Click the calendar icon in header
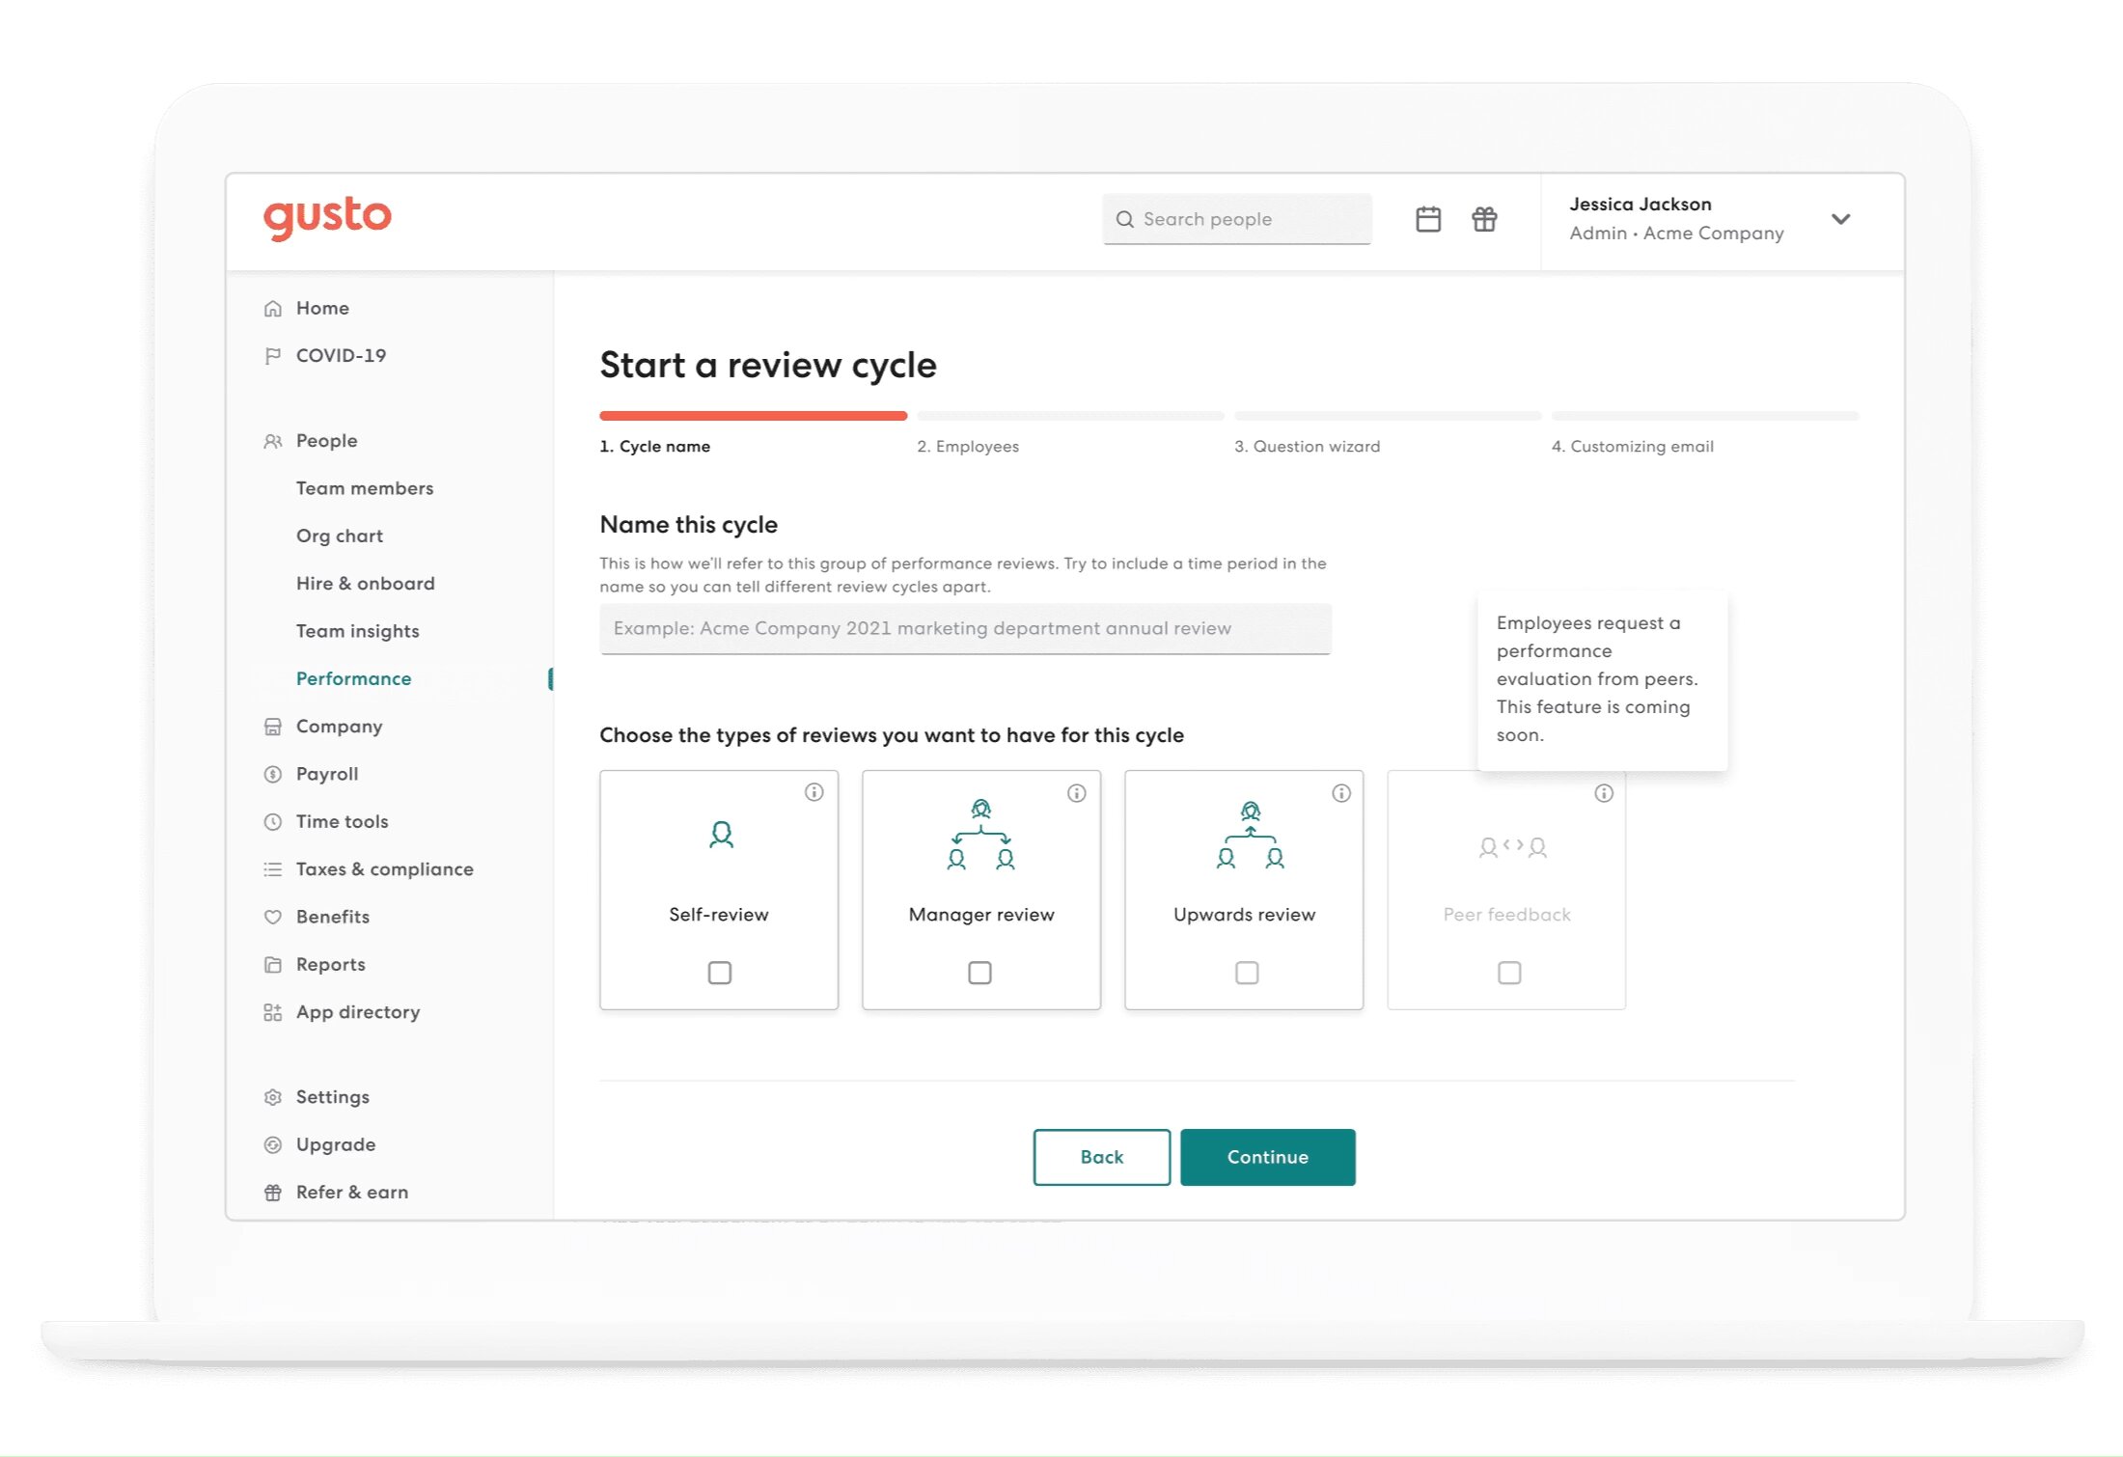 pyautogui.click(x=1428, y=220)
